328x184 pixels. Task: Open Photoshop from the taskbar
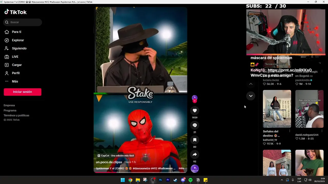pos(160,180)
